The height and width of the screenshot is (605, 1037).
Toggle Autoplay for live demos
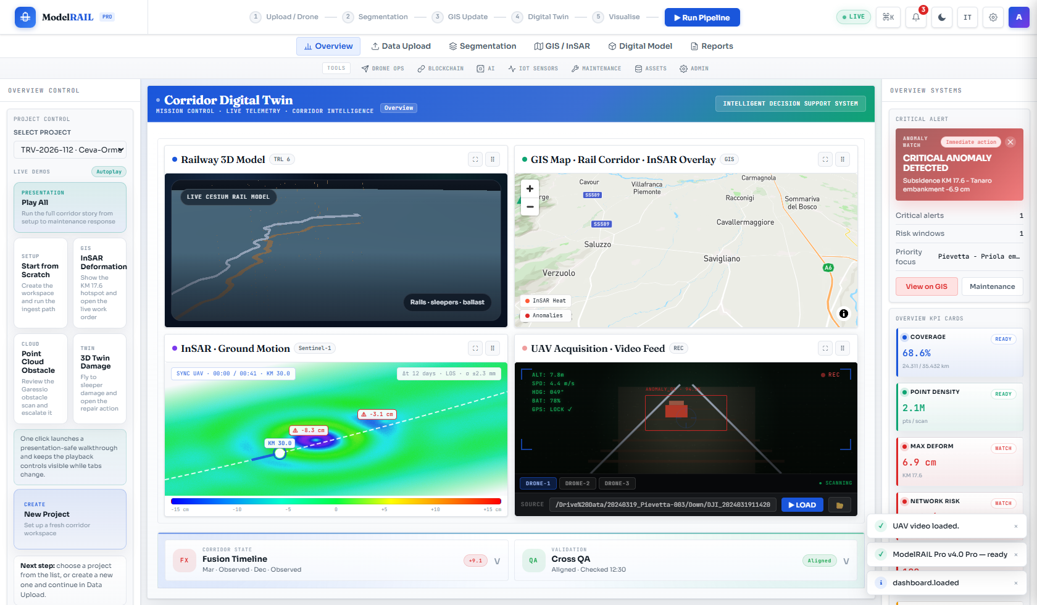[x=109, y=172]
